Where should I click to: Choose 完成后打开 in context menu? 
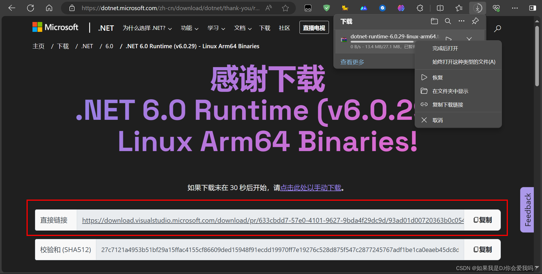(x=445, y=48)
